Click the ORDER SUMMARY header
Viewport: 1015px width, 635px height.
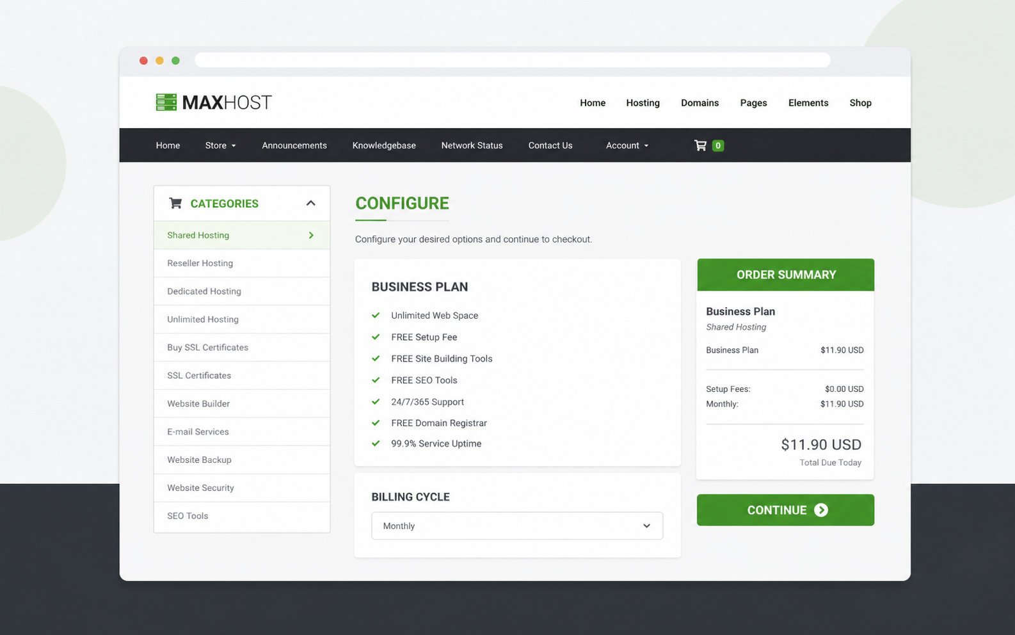pyautogui.click(x=785, y=275)
